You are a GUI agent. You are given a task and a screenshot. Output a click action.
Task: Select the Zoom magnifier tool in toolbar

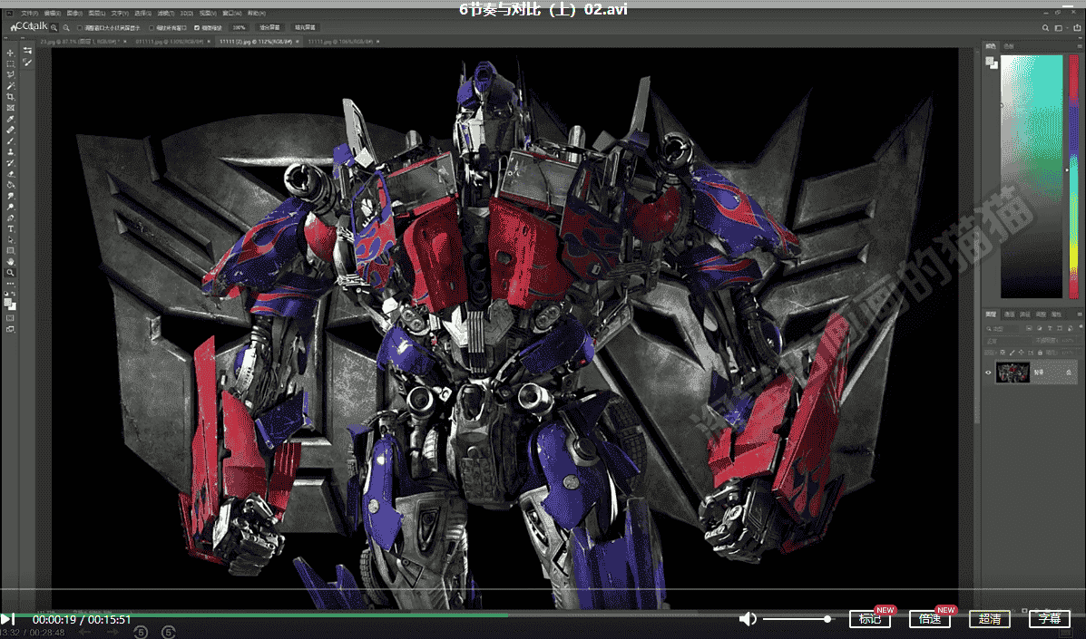click(10, 273)
